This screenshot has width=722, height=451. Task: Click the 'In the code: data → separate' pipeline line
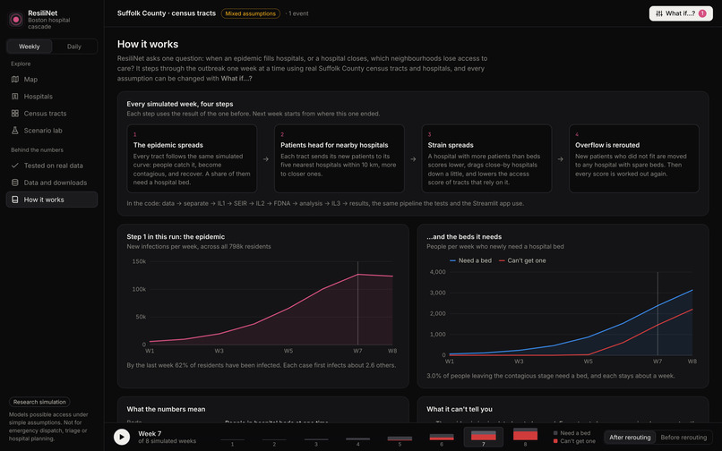[x=325, y=203]
